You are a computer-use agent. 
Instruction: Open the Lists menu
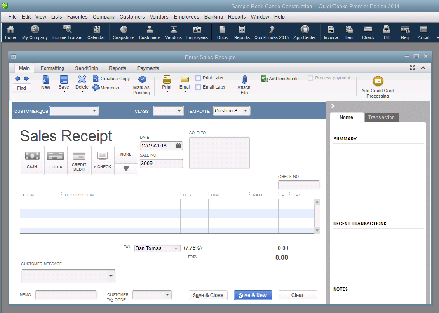point(56,17)
